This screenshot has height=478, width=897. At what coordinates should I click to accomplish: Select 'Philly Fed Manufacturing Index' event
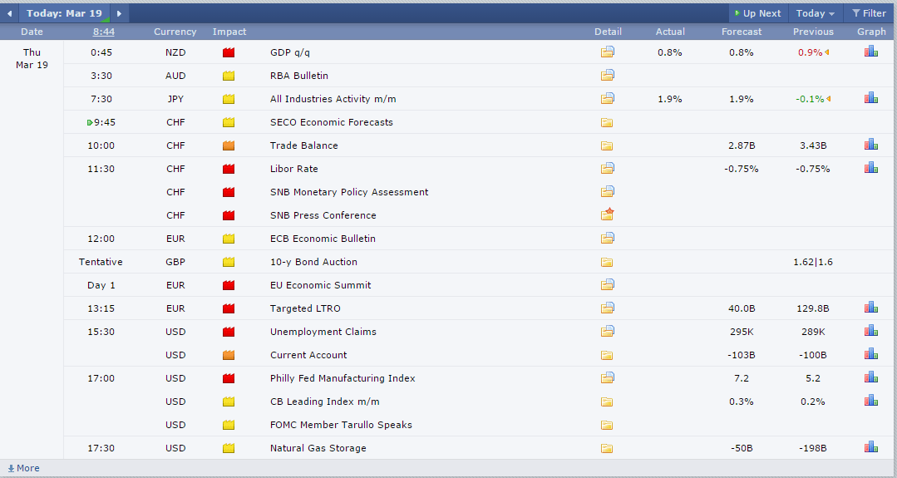(343, 378)
